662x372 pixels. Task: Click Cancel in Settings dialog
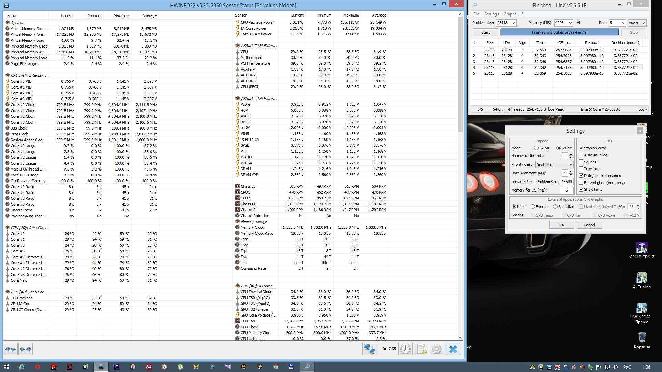coord(589,225)
